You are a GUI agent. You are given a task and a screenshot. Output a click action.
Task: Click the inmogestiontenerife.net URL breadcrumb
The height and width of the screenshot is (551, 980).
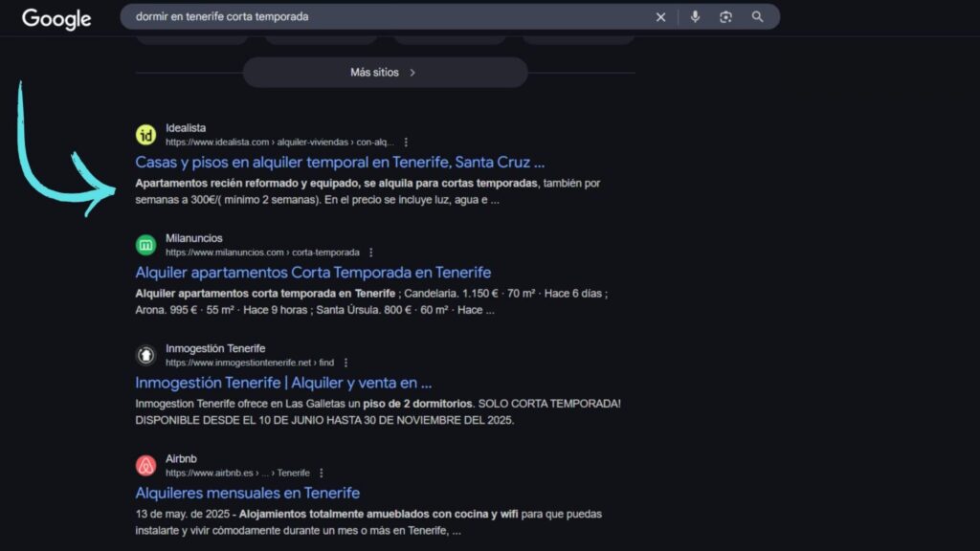click(250, 363)
